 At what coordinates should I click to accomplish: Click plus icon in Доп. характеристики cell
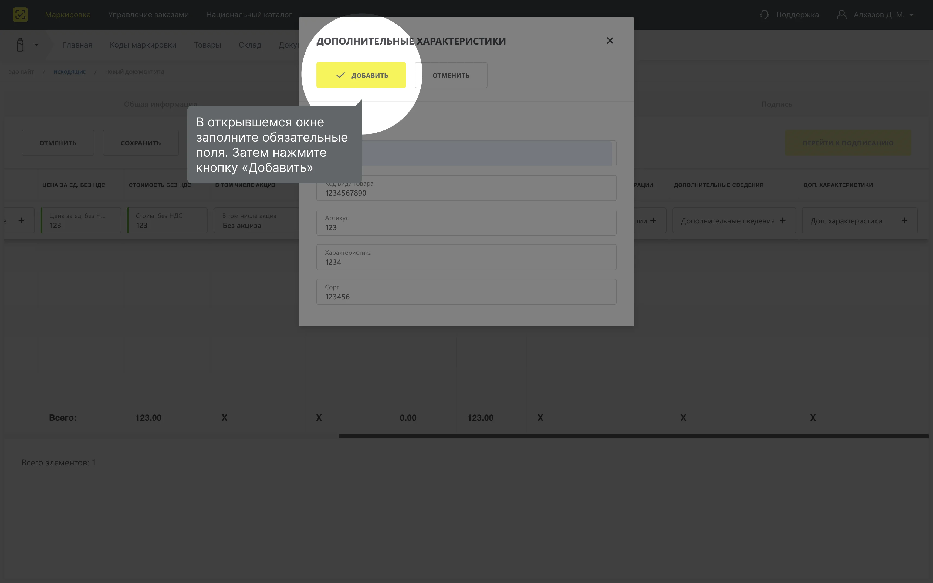click(904, 220)
